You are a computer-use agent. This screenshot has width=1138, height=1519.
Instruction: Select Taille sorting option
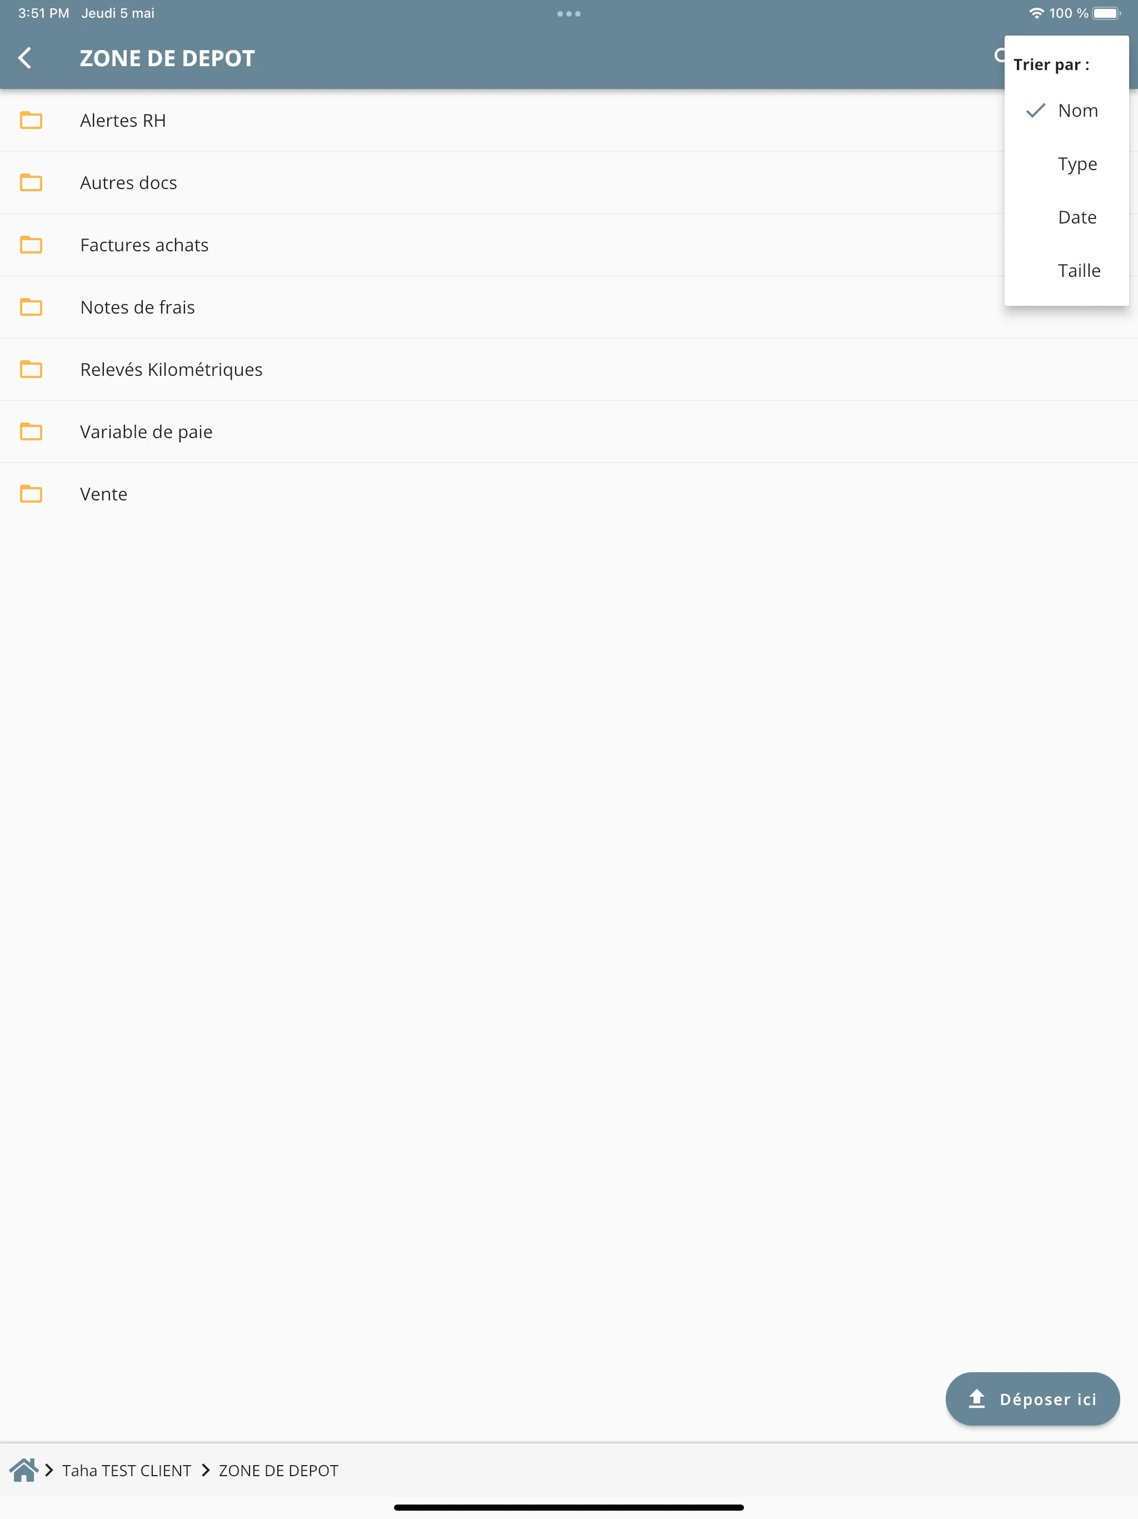pyautogui.click(x=1077, y=270)
